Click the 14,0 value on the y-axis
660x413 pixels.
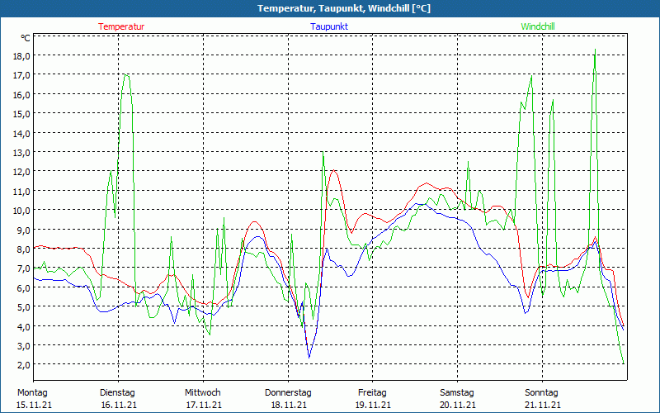coord(22,133)
